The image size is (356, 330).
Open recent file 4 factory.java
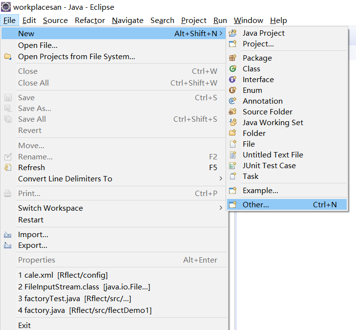tap(113, 310)
